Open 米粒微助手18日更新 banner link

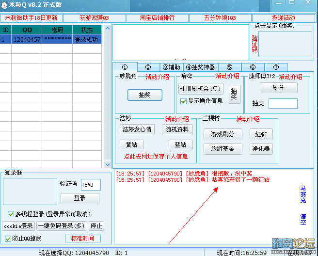pos(31,18)
